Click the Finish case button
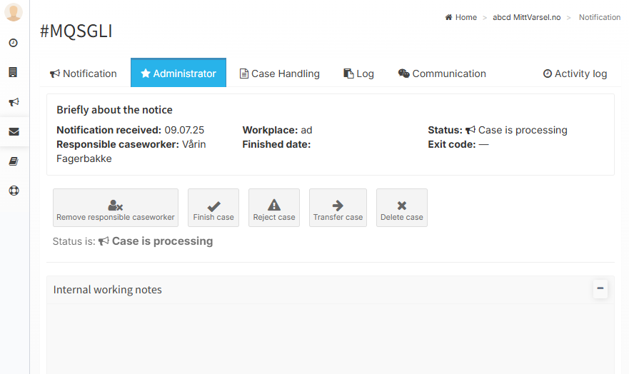The image size is (629, 374). coord(213,208)
